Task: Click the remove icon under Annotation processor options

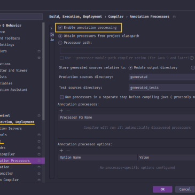Action: pos(68,151)
